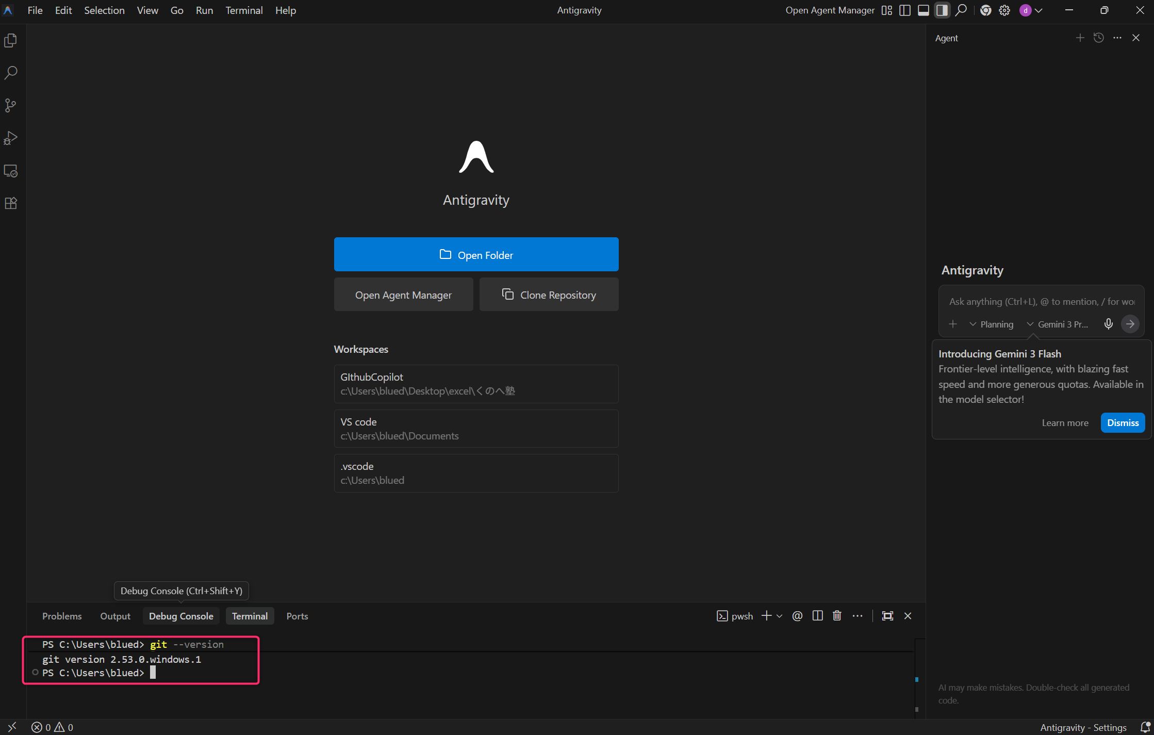The image size is (1154, 735).
Task: Open the Run and Debug view
Action: coord(11,138)
